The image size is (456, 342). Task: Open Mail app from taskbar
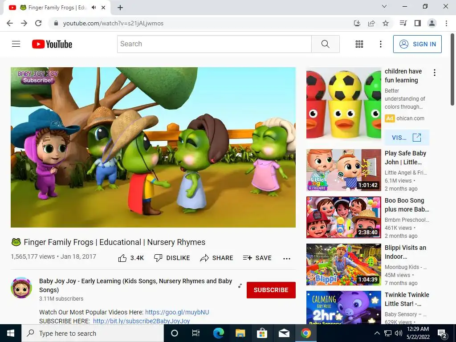tap(284, 333)
